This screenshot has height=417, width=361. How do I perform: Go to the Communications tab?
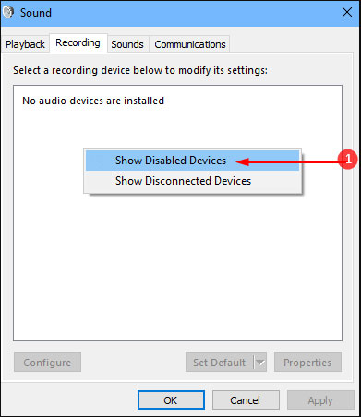tap(190, 44)
